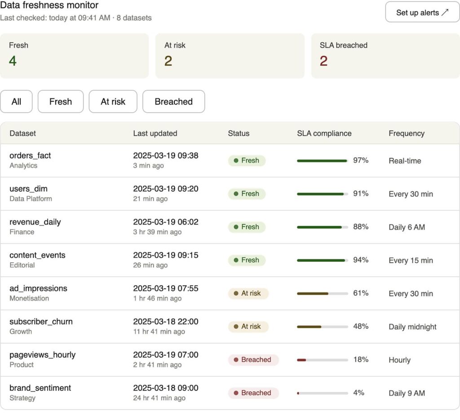Click the Fresh status badge for content_events
460x420 pixels.
coord(247,260)
